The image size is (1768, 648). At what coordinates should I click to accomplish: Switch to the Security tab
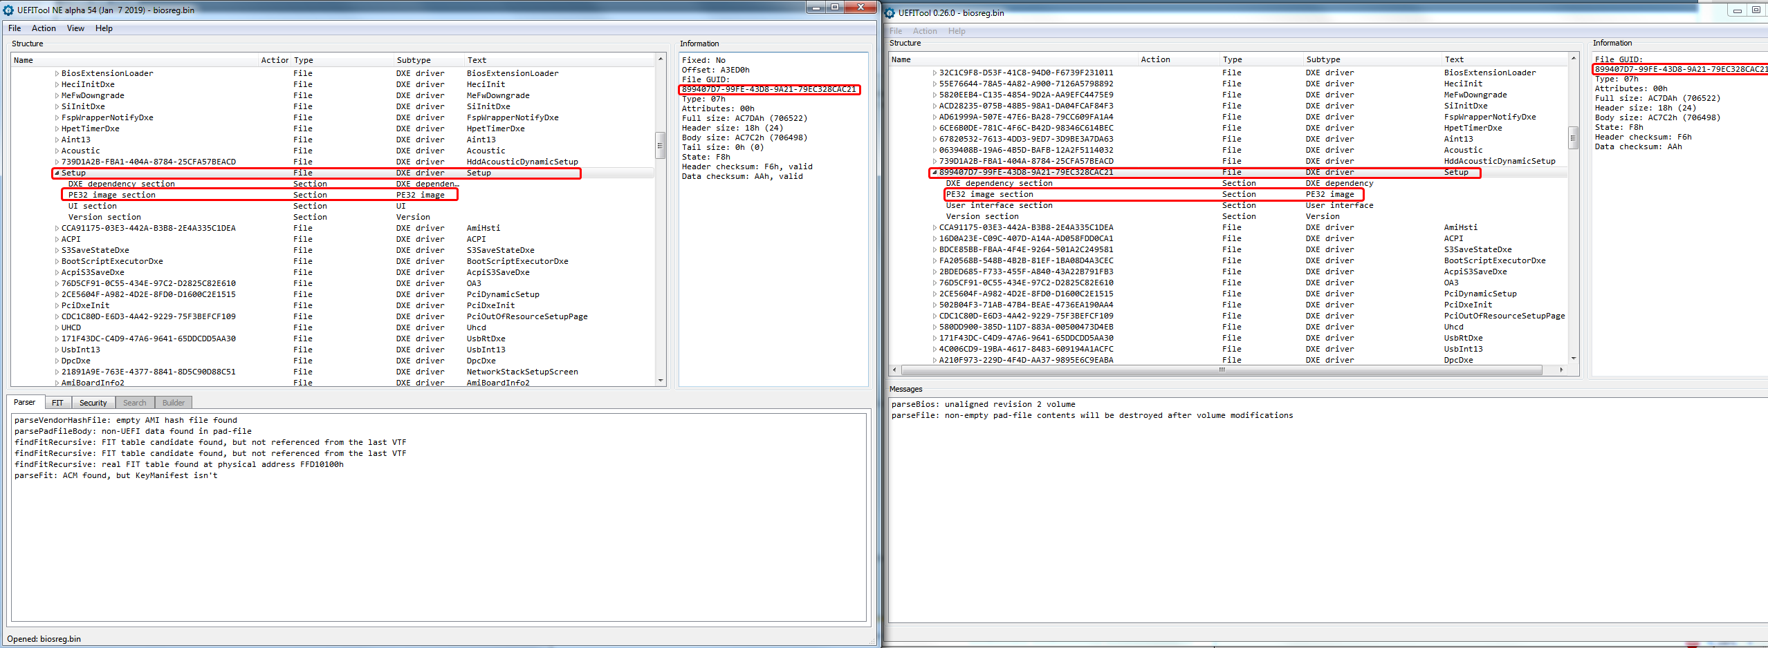[93, 403]
